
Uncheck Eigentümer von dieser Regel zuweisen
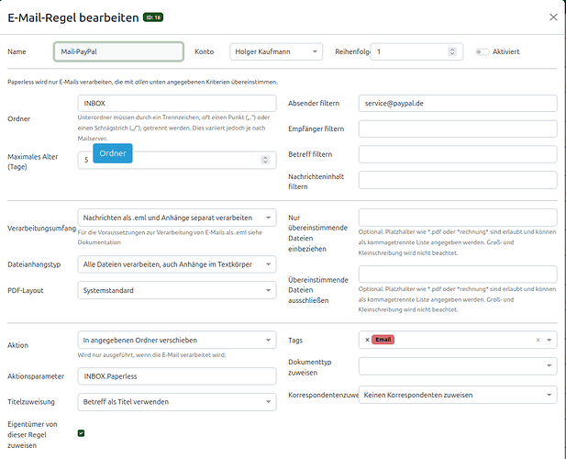click(x=82, y=432)
